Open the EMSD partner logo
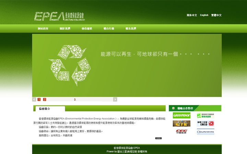The image size is (247, 154). [205, 124]
